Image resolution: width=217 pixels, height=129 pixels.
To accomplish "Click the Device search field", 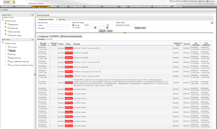I will pos(58,25).
